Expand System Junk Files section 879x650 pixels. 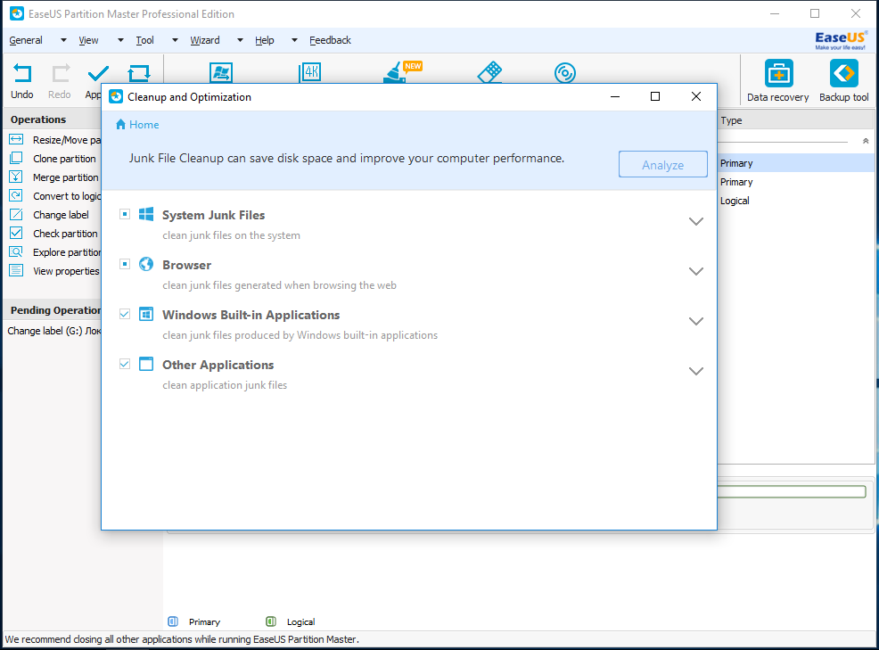tap(695, 221)
